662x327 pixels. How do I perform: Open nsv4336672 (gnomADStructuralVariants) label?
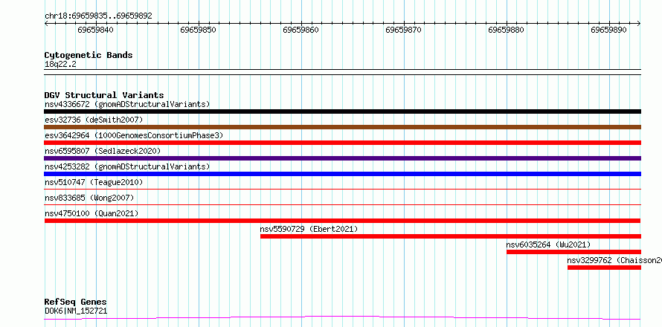pos(127,104)
